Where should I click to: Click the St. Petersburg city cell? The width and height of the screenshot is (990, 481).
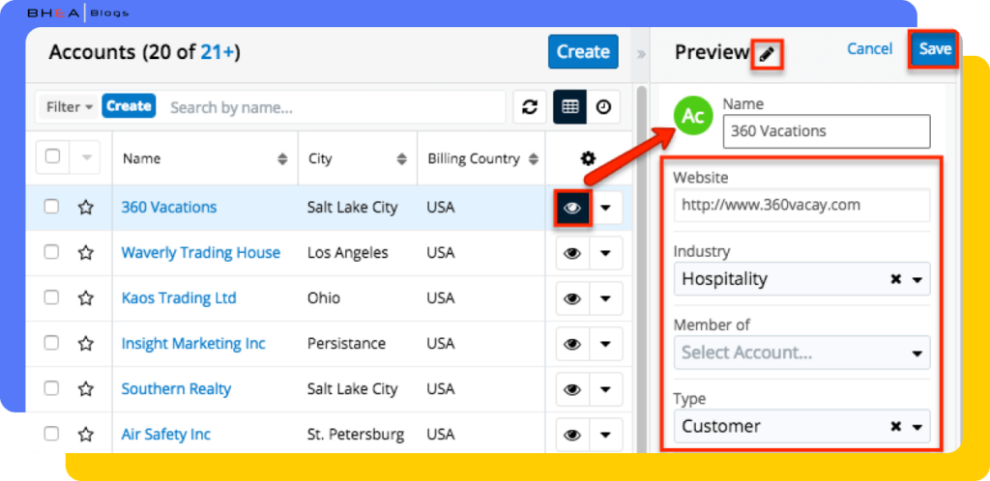(x=356, y=435)
